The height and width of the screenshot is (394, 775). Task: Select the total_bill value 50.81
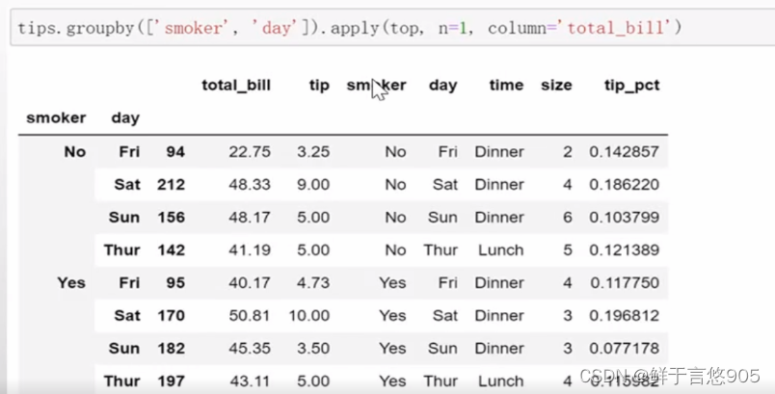coord(250,315)
